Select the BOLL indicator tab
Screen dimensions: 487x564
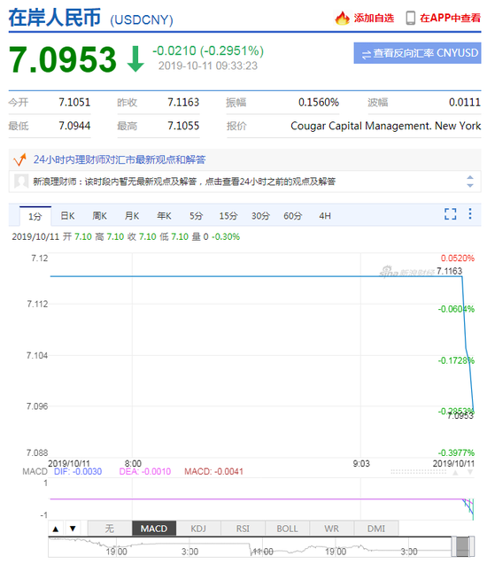(287, 529)
